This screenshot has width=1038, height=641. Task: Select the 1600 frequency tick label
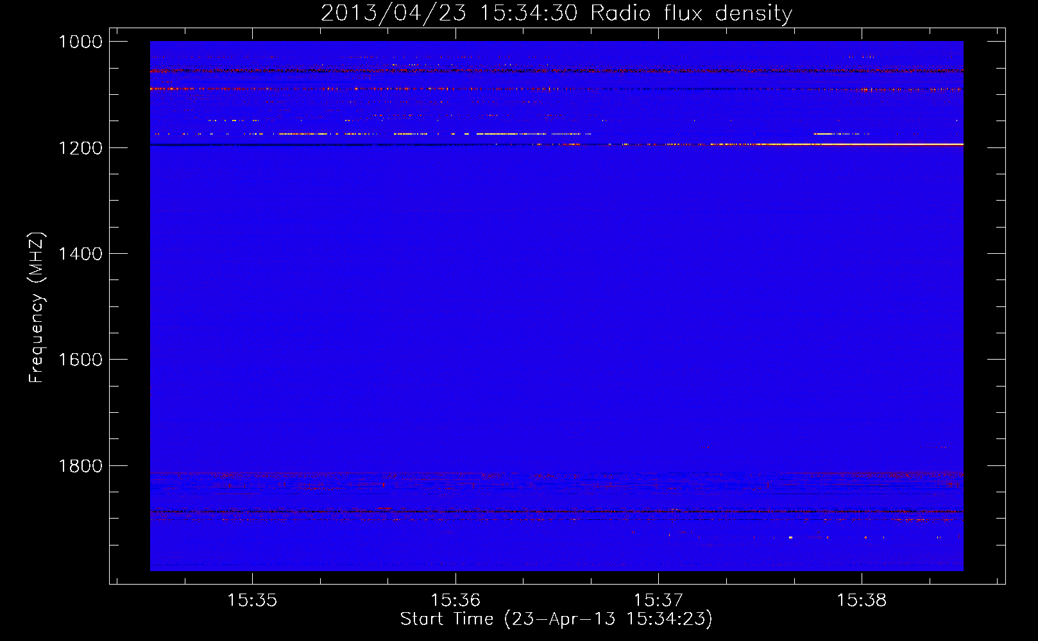tap(80, 360)
